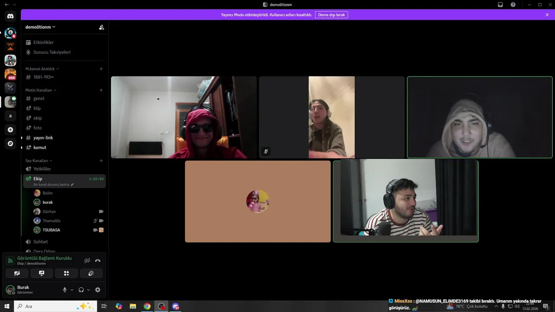Open the Discord help question mark icon

pos(513,4)
